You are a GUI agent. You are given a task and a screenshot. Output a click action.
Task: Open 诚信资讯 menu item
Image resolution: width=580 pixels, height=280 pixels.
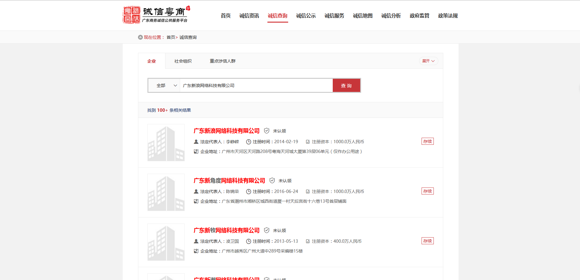click(249, 16)
